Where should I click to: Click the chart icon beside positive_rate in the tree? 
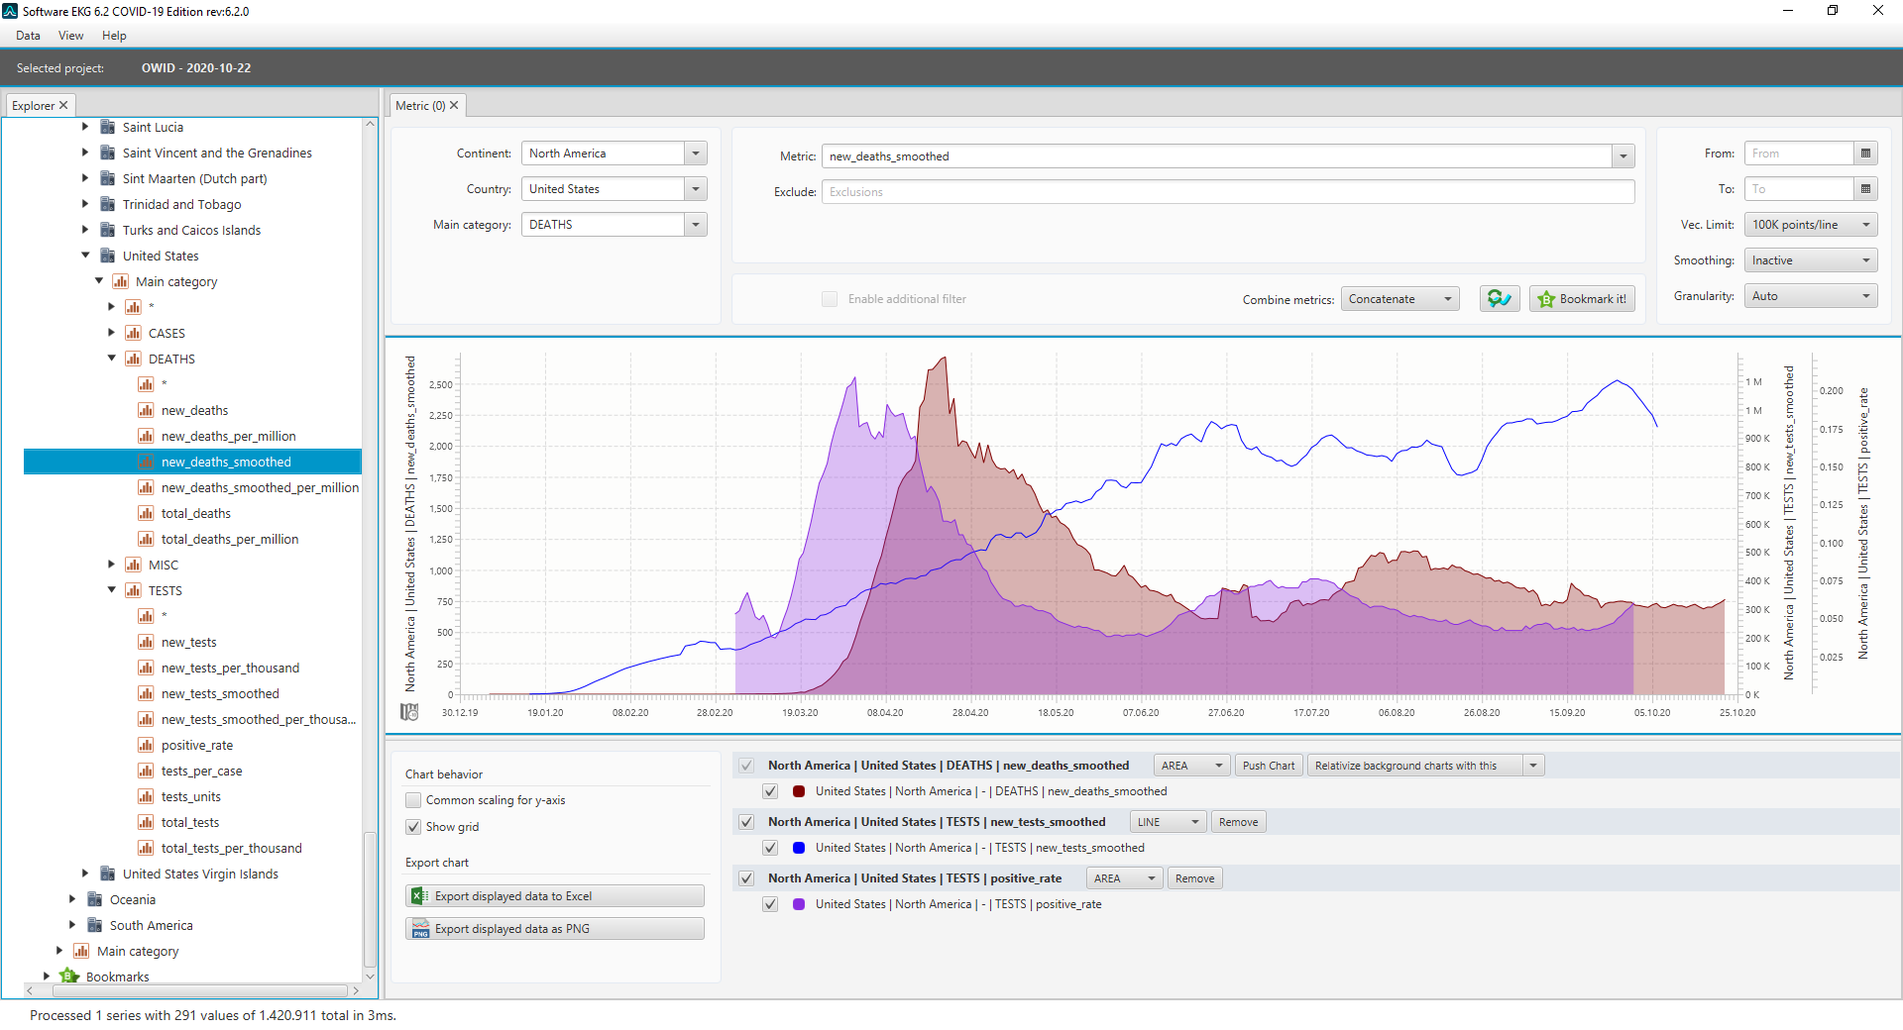pos(146,746)
